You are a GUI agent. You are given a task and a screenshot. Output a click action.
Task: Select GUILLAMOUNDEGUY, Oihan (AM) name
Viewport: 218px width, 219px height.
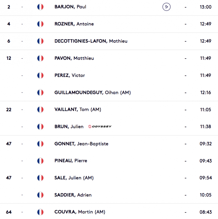pyautogui.click(x=93, y=93)
